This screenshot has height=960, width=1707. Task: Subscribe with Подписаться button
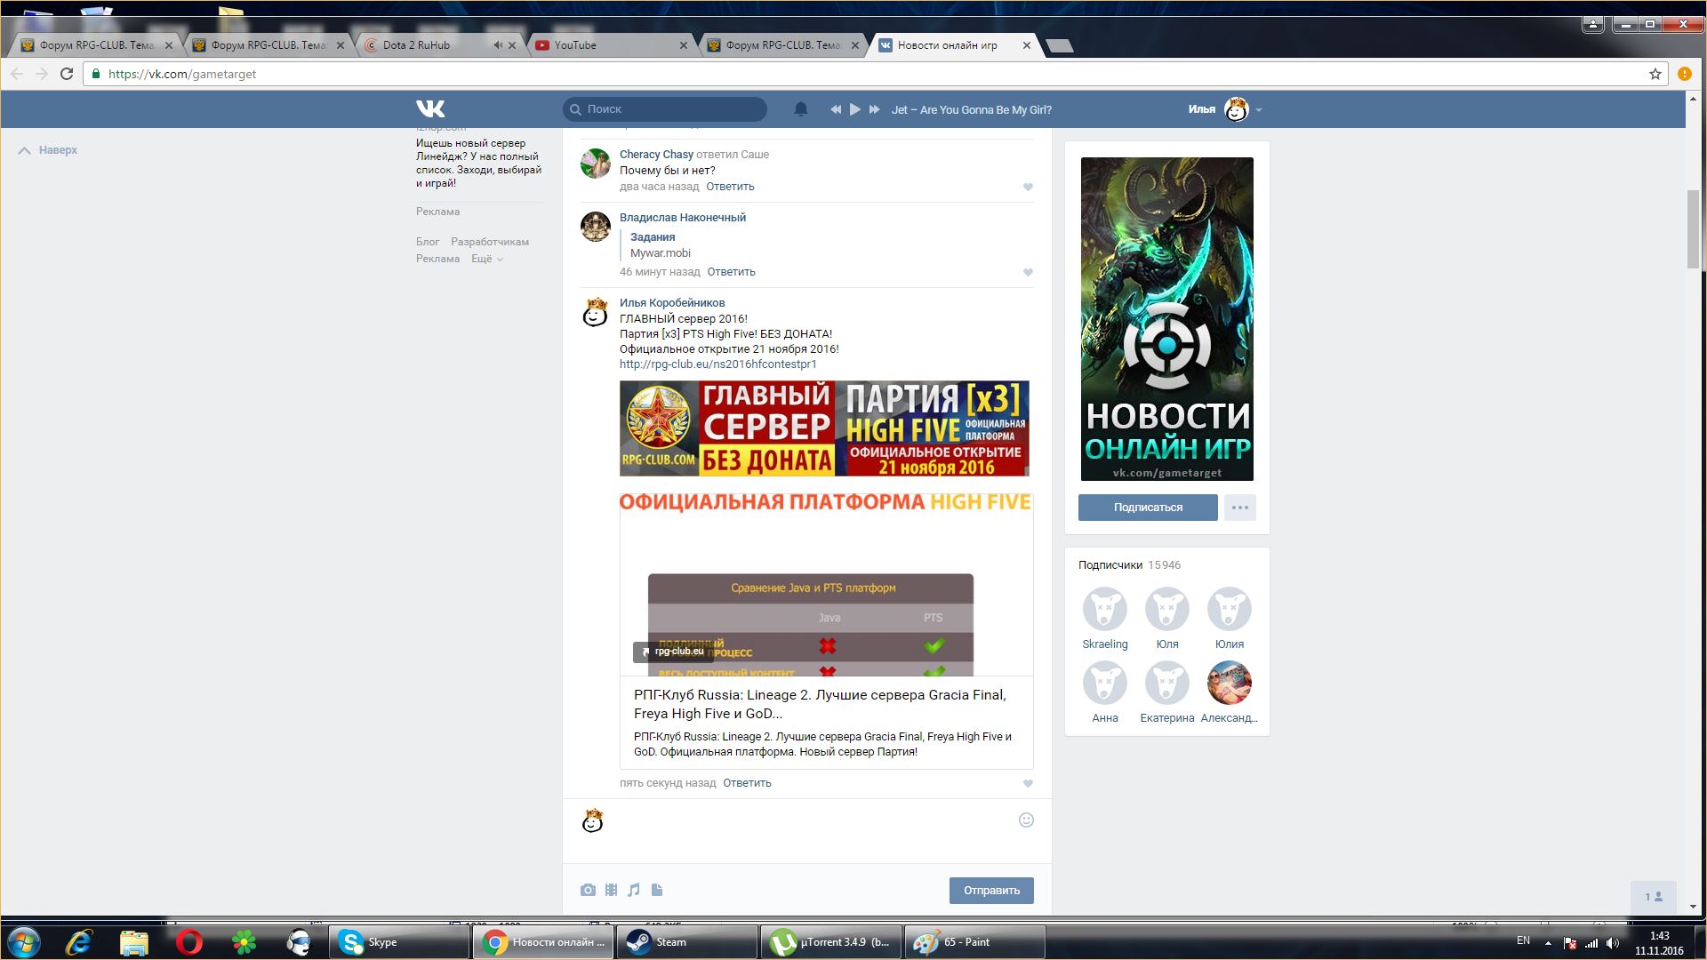(1148, 508)
